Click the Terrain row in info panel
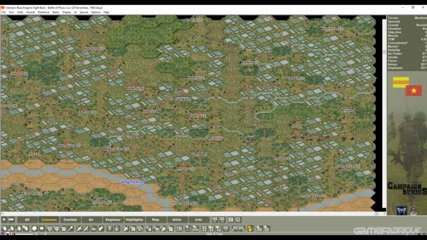Image resolution: width=427 pixels, height=240 pixels. point(407,18)
